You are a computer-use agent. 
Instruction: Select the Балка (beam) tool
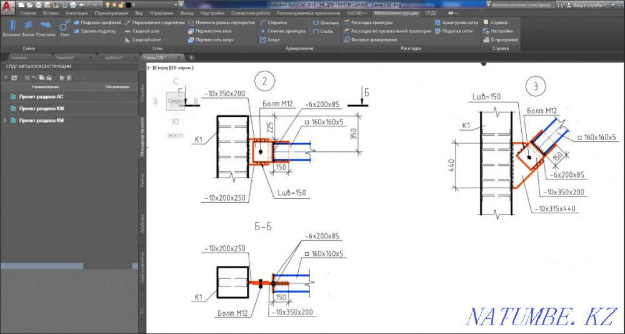click(x=28, y=28)
